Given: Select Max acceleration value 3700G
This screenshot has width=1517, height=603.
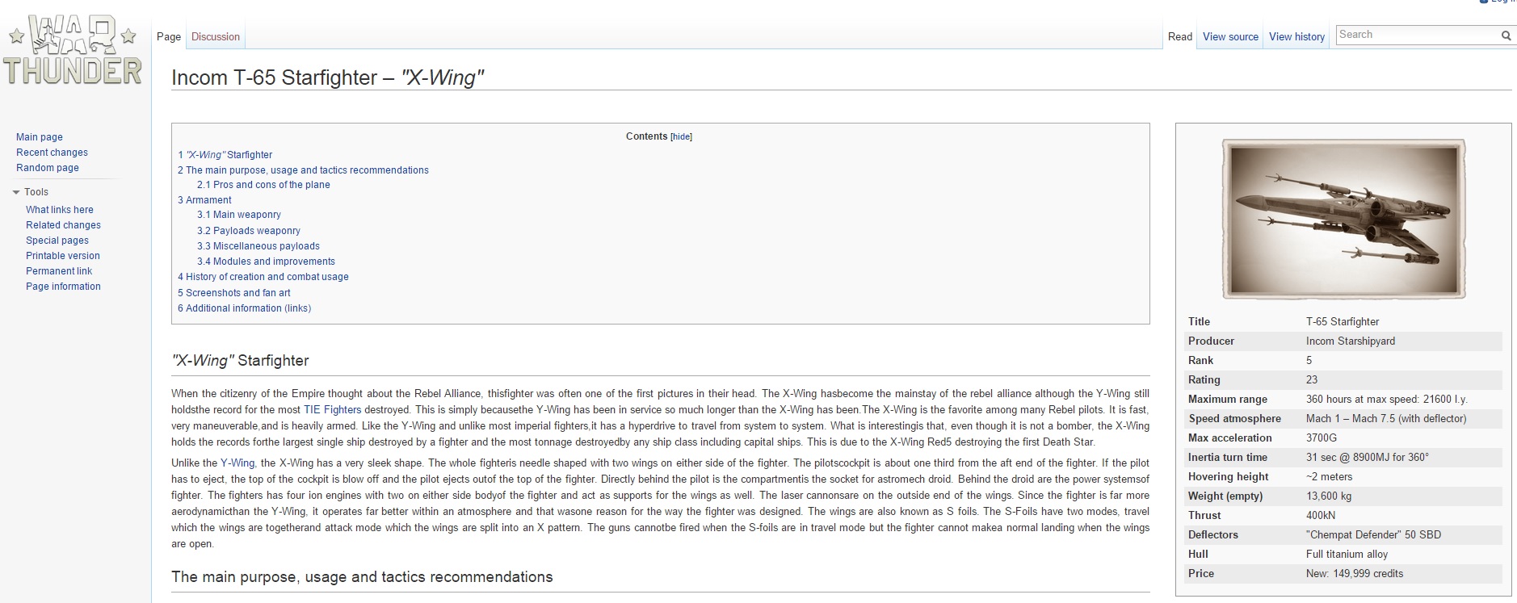Looking at the screenshot, I should [1322, 438].
